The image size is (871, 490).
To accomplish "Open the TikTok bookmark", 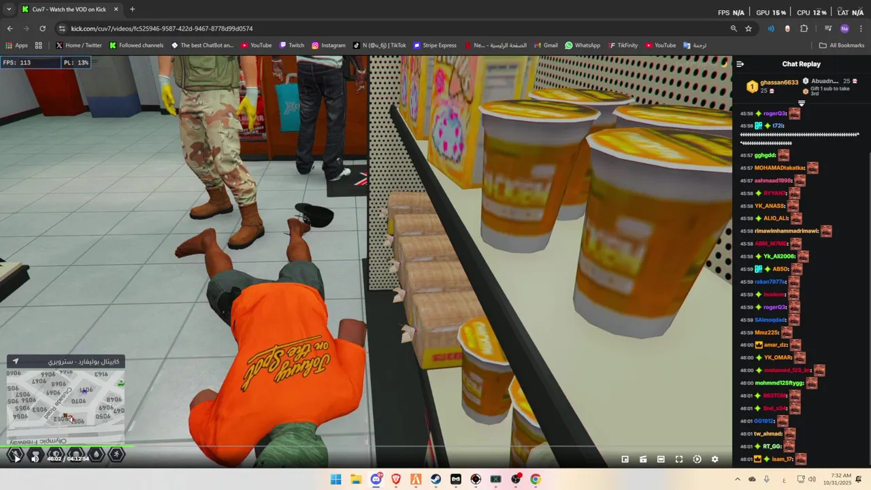I will pyautogui.click(x=379, y=46).
